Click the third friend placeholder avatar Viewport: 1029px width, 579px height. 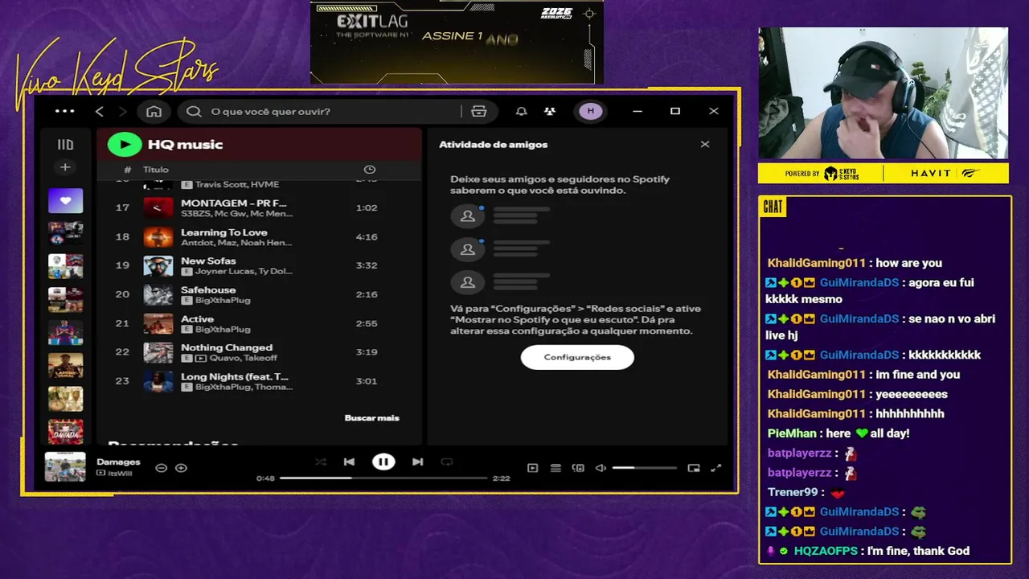(x=467, y=282)
